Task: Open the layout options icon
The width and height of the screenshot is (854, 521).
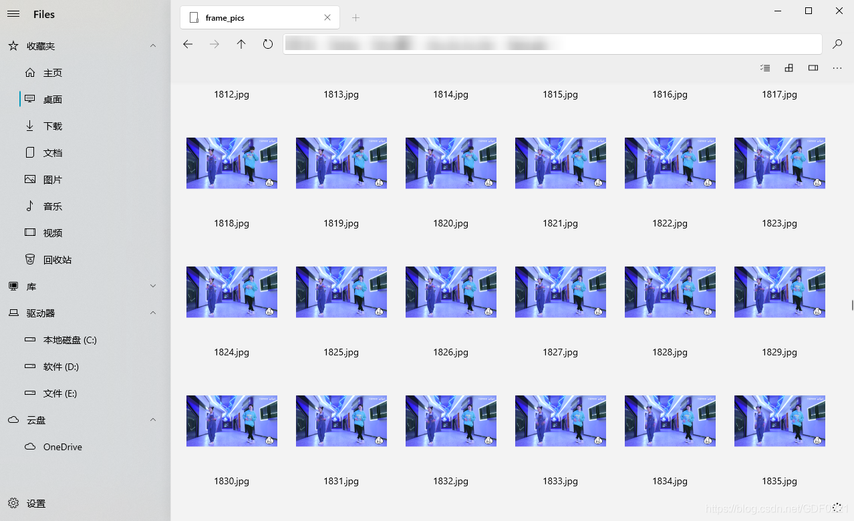Action: tap(789, 67)
